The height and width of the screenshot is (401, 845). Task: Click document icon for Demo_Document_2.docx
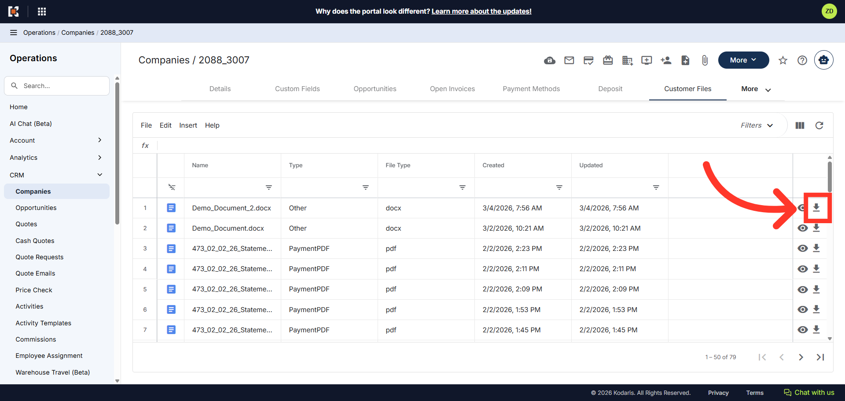point(171,208)
